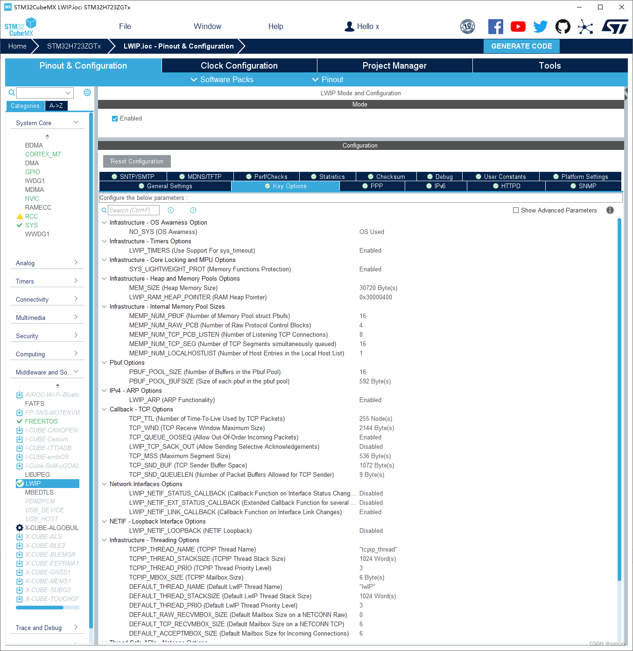This screenshot has height=651, width=633.
Task: Go to Home breadcrumb
Action: pos(17,46)
